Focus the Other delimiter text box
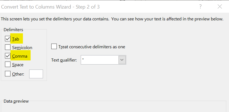 click(36, 74)
